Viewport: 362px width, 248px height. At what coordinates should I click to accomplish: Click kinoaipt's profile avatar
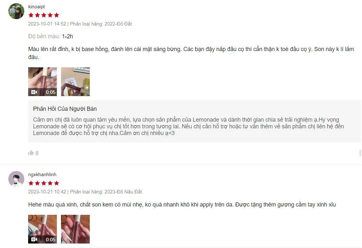16,11
